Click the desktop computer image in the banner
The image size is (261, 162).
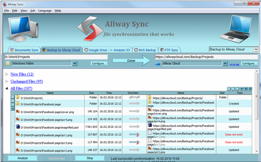23,29
